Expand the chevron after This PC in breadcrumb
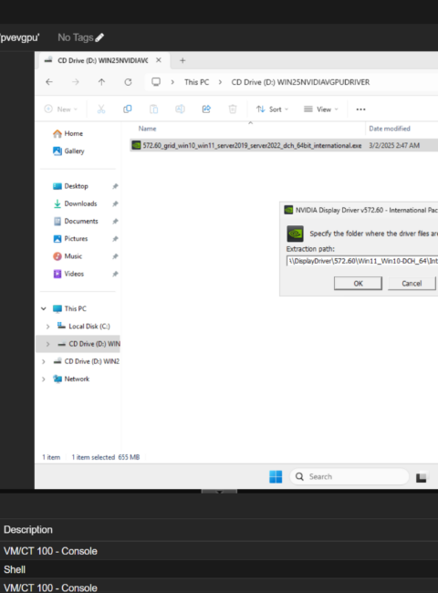The width and height of the screenshot is (438, 593). (x=220, y=82)
